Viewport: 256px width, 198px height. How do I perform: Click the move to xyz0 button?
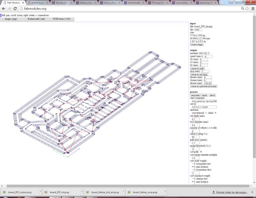point(197,68)
